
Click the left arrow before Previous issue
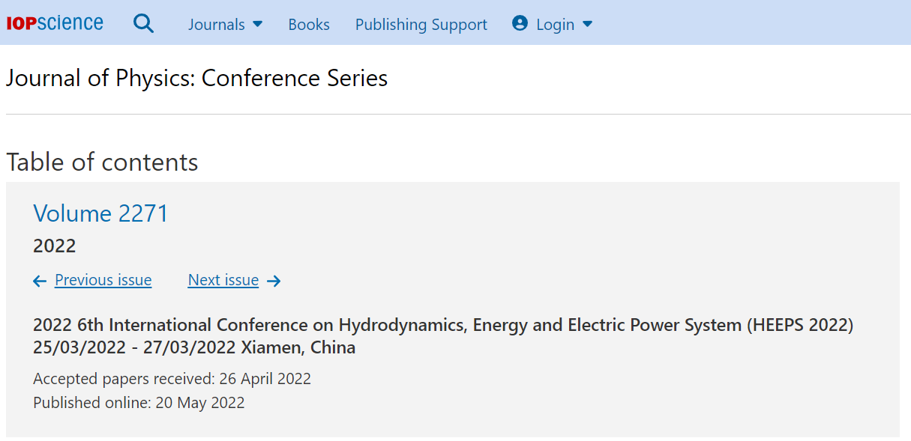(x=40, y=281)
